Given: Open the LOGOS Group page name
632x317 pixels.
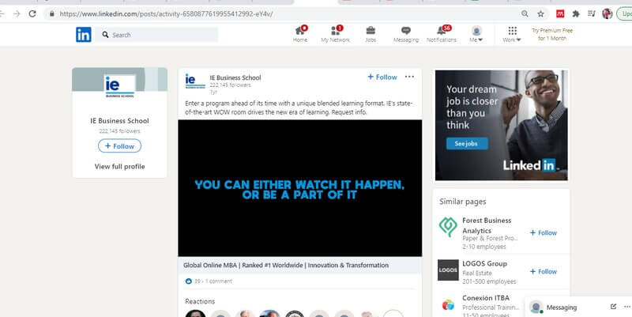Looking at the screenshot, I should point(484,263).
